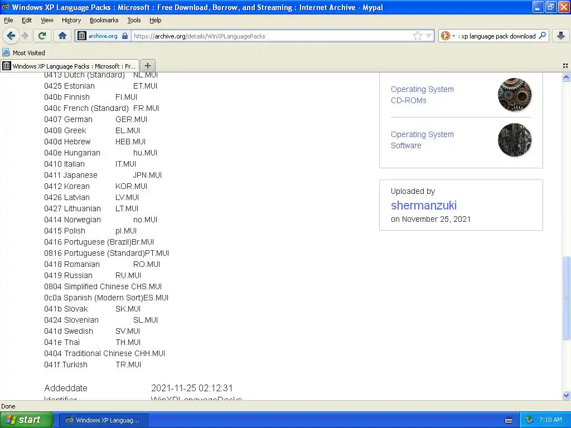This screenshot has width=571, height=428.
Task: Open a new tab with plus button
Action: coord(147,66)
